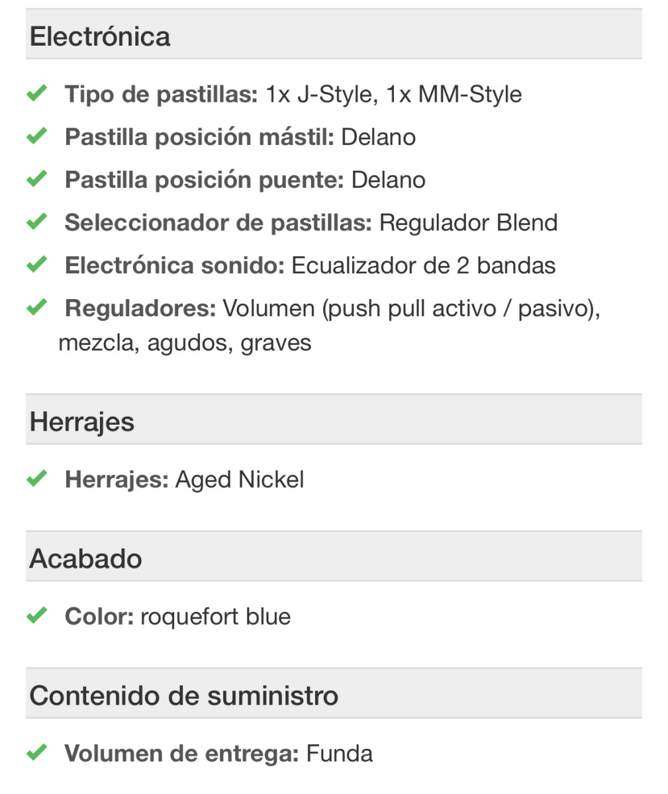Viewport: 668px width, 794px height.
Task: Click the 'Regulador Blend' value text
Action: tap(468, 222)
